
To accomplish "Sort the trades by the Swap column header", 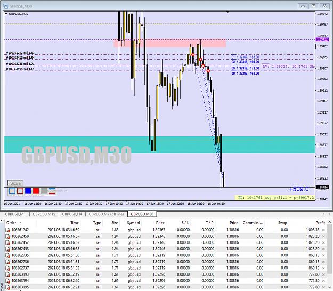I will 282,223.
